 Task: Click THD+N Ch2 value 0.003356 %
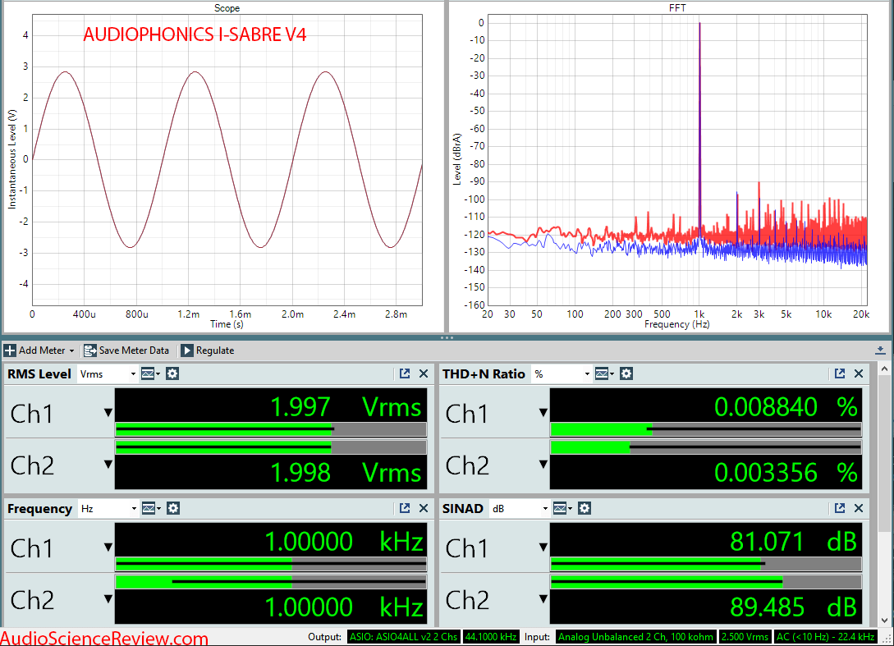tap(786, 473)
